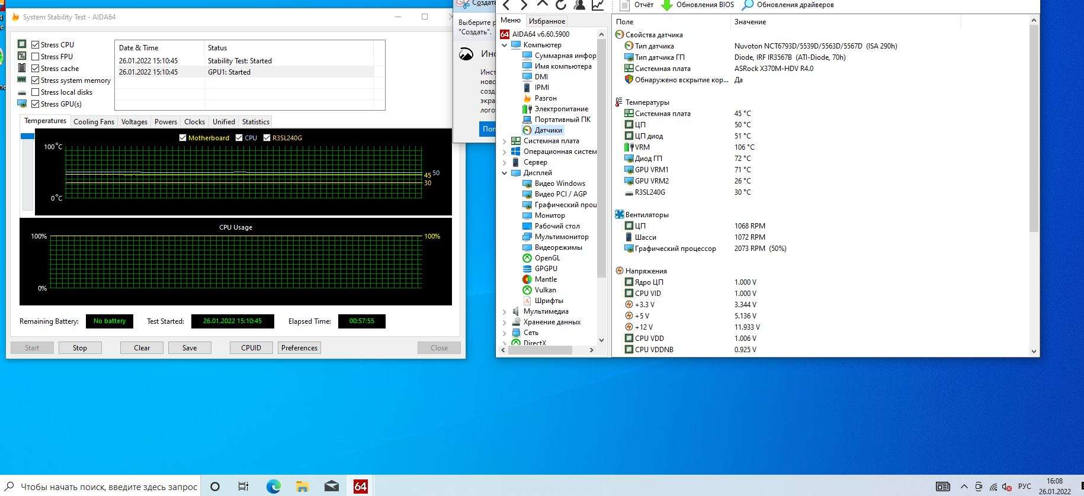Toggle CPU graph checkbox
This screenshot has height=496, width=1084.
(239, 138)
